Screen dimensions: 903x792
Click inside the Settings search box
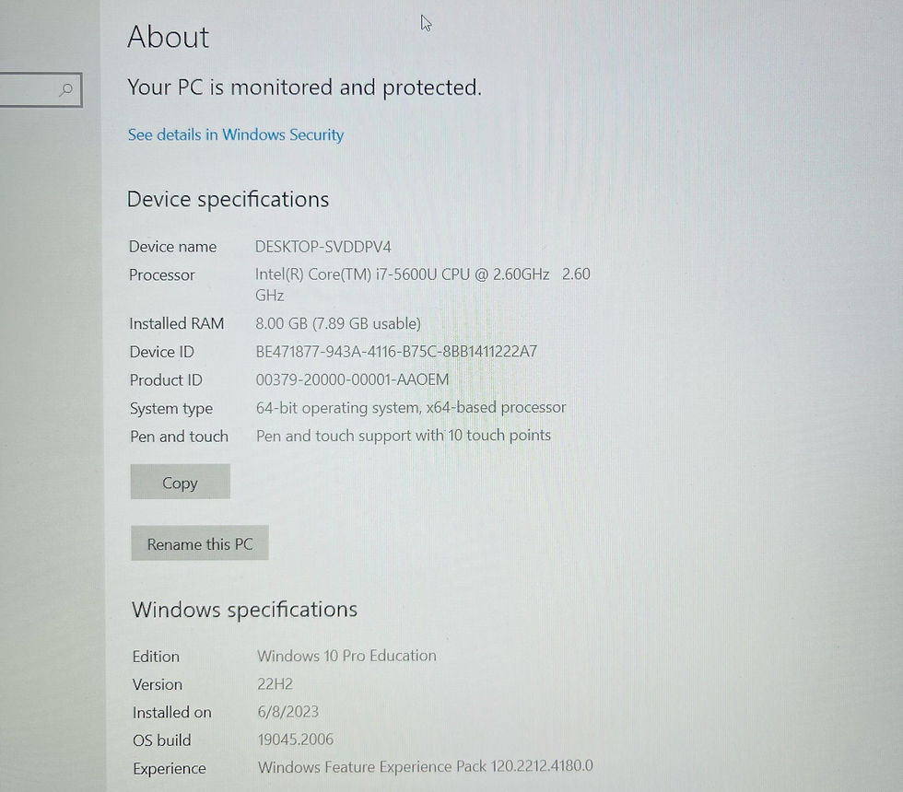pyautogui.click(x=41, y=90)
